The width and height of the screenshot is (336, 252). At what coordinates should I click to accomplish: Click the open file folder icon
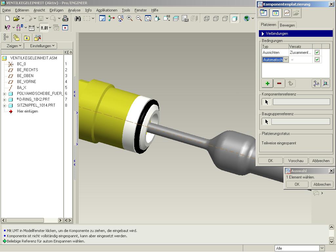16,18
